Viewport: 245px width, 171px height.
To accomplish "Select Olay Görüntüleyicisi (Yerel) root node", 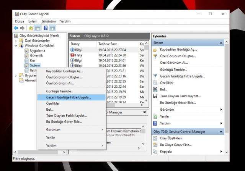I will coord(39,35).
